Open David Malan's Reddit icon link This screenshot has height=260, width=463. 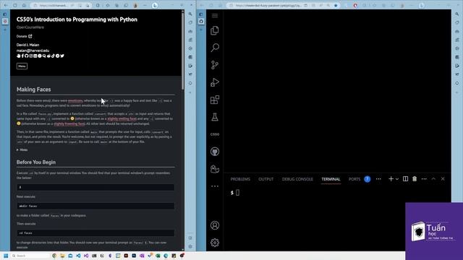[x=48, y=56]
